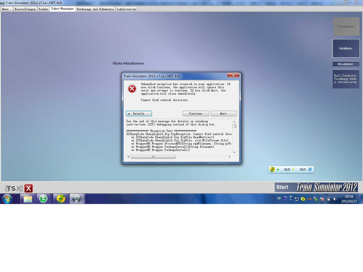Click the Deinstallieren button

point(346,27)
